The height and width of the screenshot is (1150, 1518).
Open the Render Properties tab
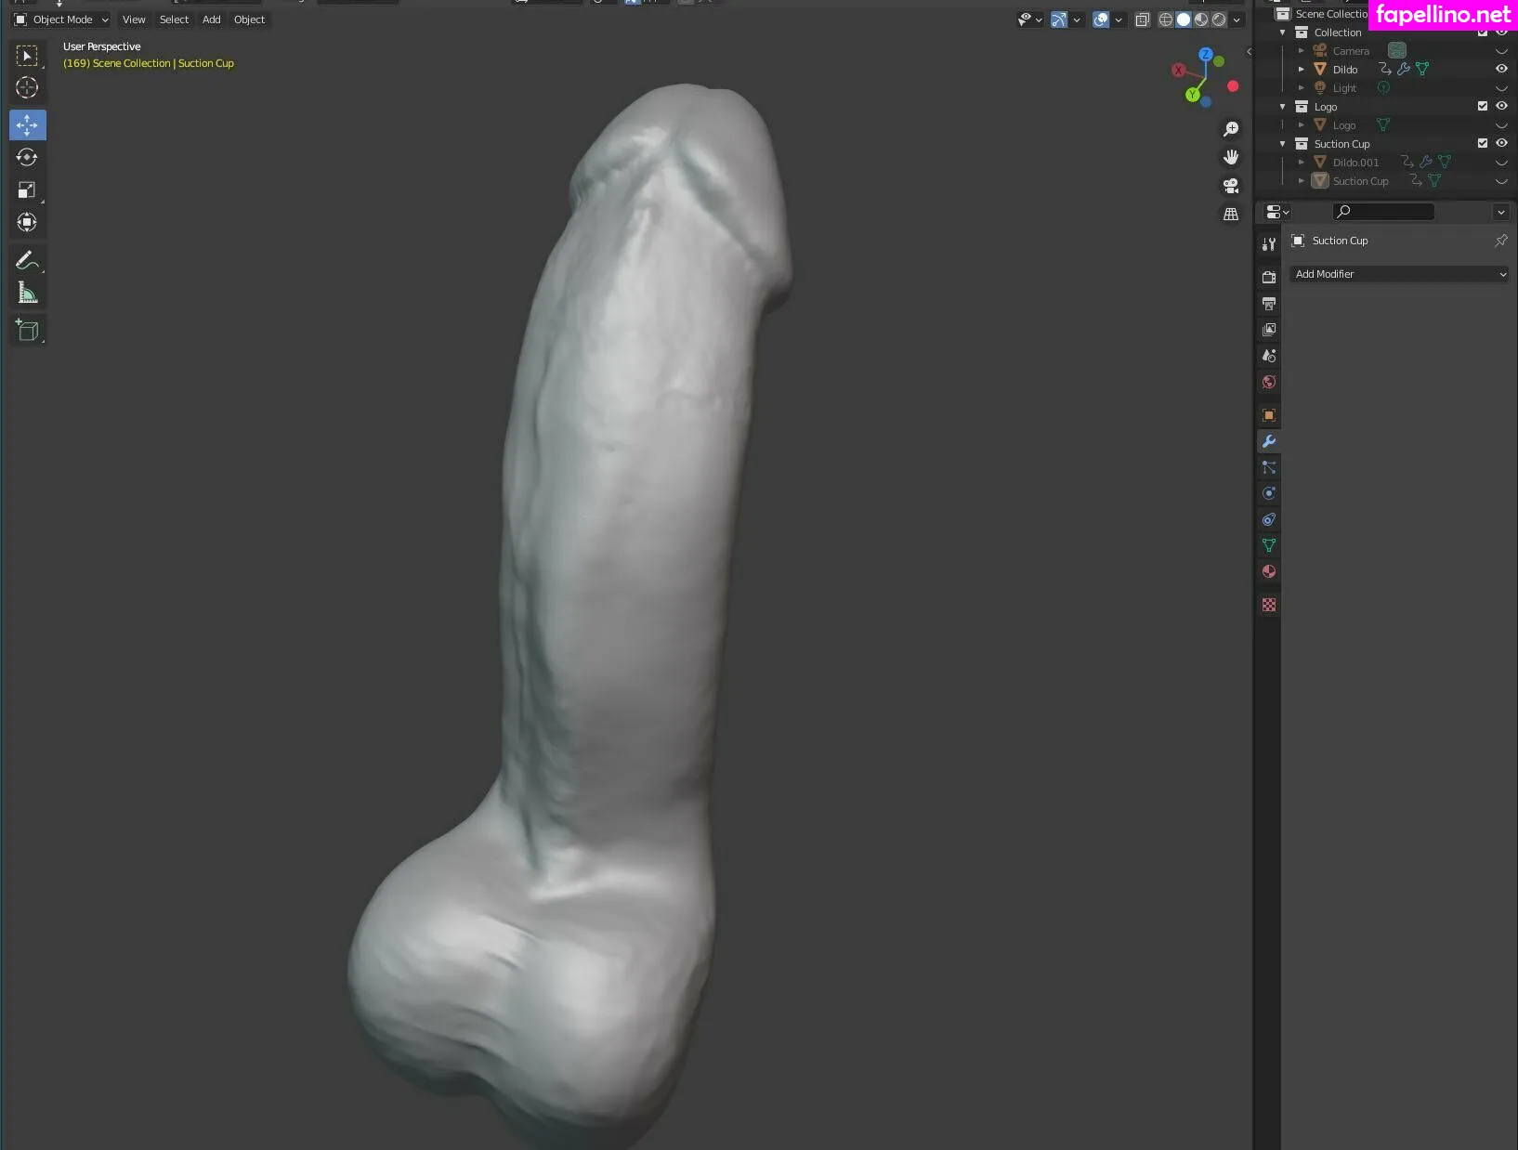(1268, 276)
